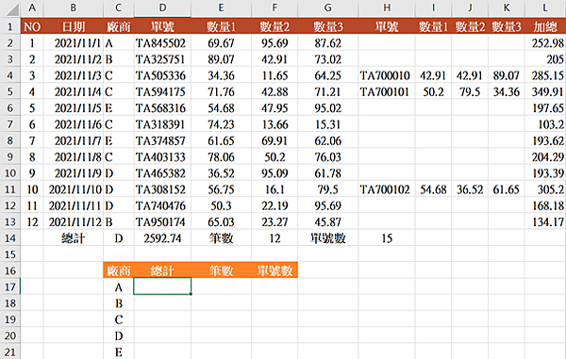Click cell containing TA594175
The width and height of the screenshot is (566, 359).
coord(162,92)
